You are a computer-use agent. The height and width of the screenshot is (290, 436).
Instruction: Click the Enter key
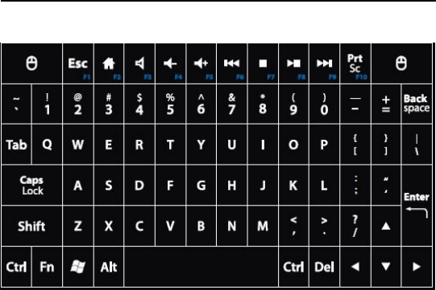click(x=417, y=206)
